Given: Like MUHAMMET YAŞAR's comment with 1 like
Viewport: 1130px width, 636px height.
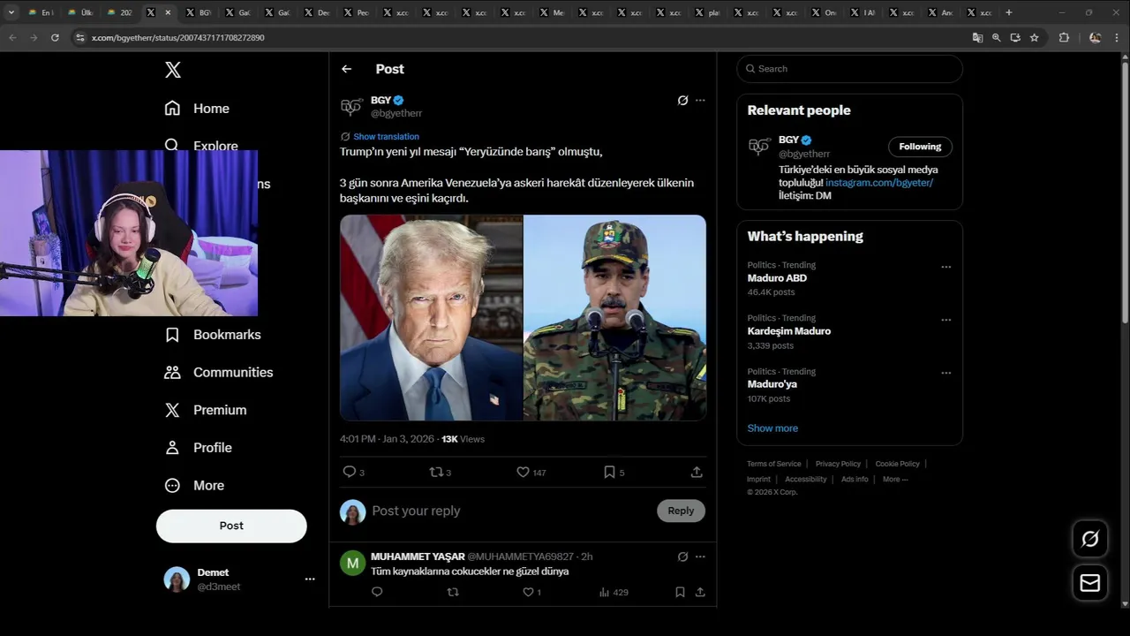Looking at the screenshot, I should [528, 593].
